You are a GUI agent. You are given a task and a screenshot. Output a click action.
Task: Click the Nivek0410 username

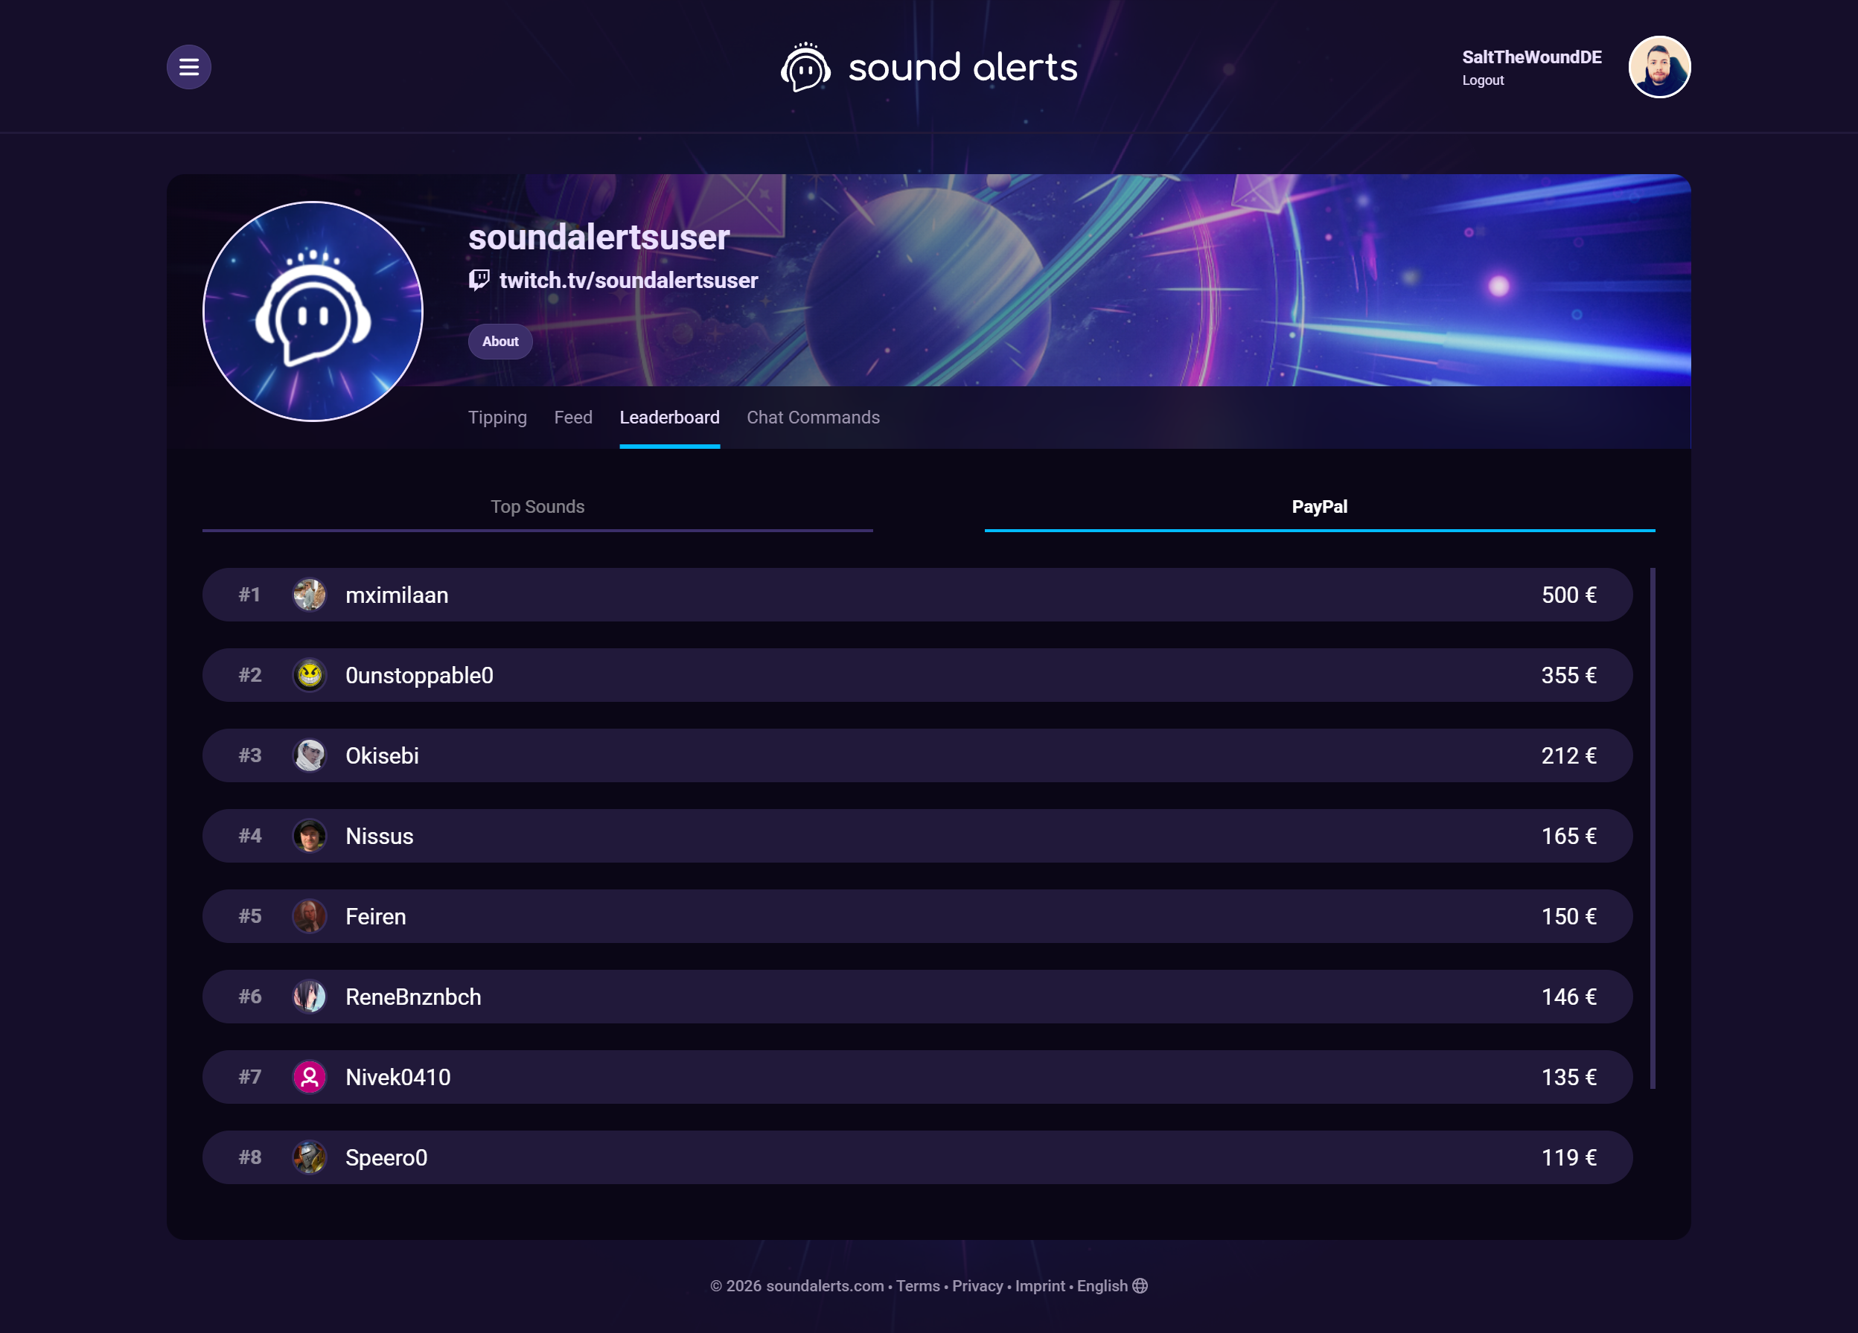[x=398, y=1076]
